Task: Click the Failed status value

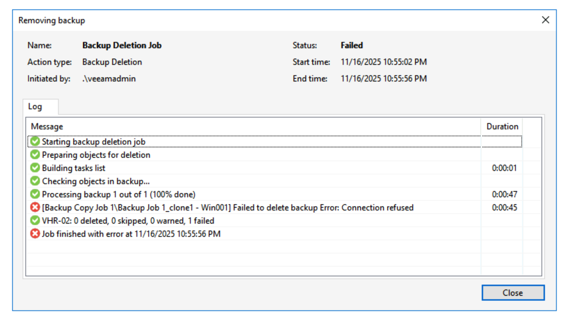Action: [351, 45]
